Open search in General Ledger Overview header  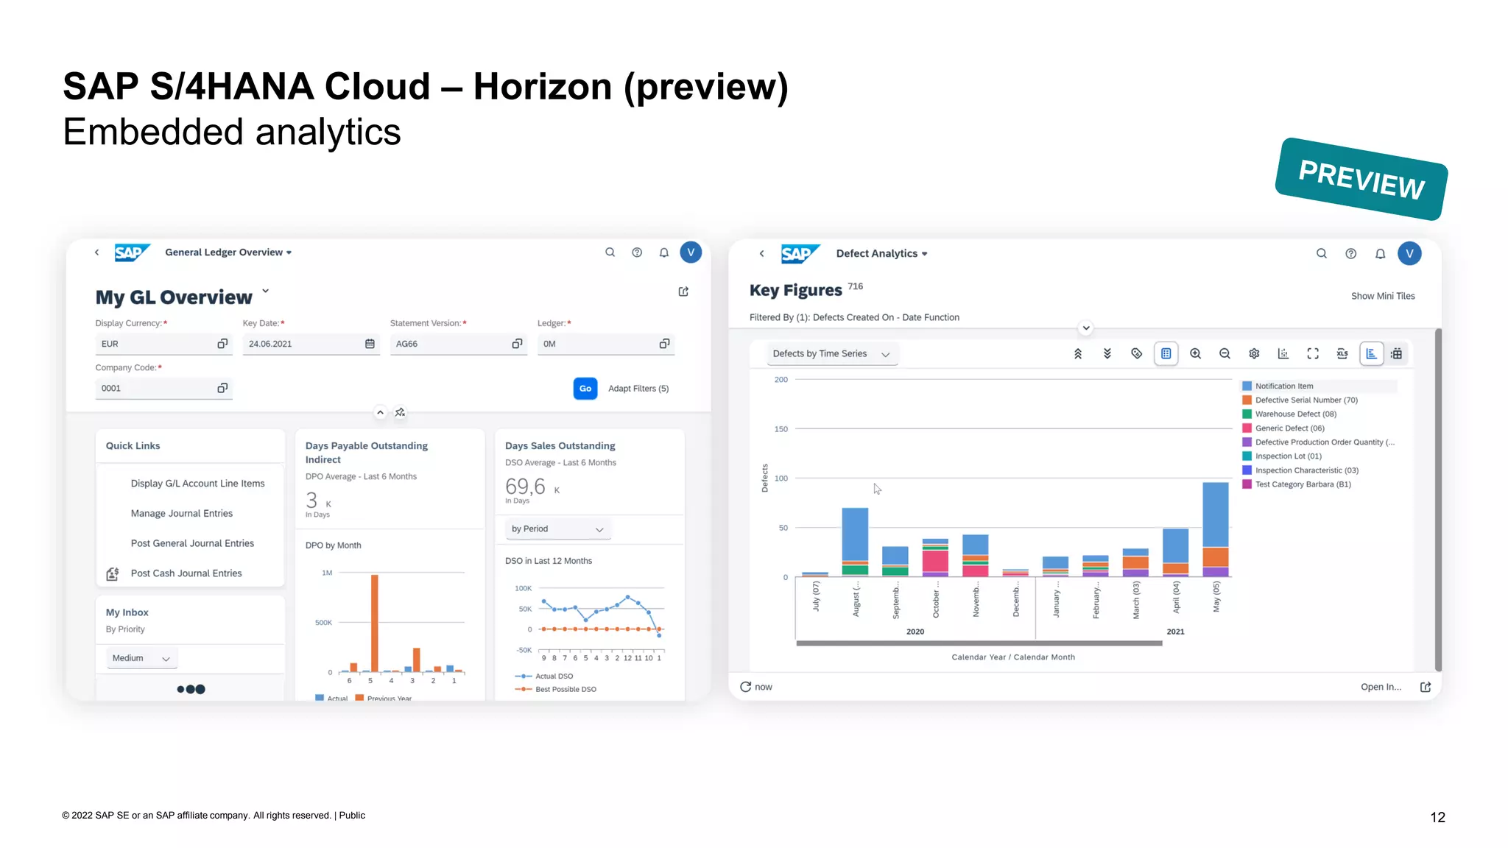pyautogui.click(x=610, y=252)
